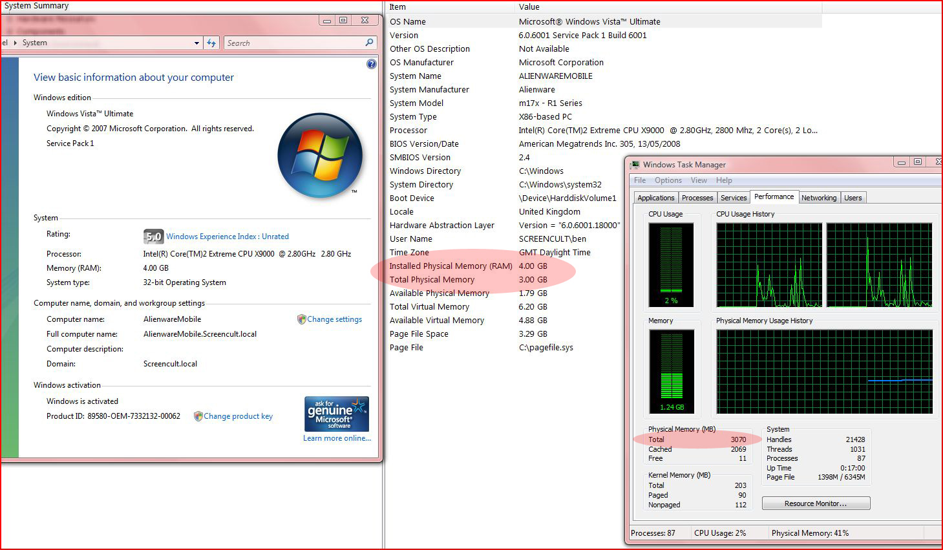This screenshot has width=943, height=550.
Task: Select the System Manufacturer row
Action: pyautogui.click(x=604, y=89)
